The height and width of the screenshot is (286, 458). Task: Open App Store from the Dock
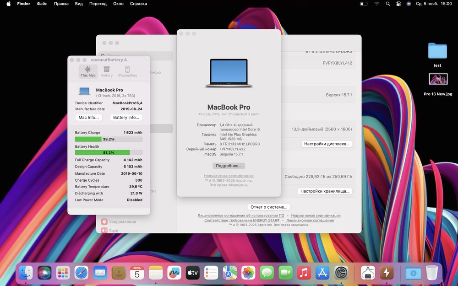click(x=322, y=273)
